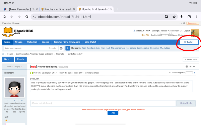201x125 pixels.
Task: Click View large image link
Action: pyautogui.click(x=92, y=73)
